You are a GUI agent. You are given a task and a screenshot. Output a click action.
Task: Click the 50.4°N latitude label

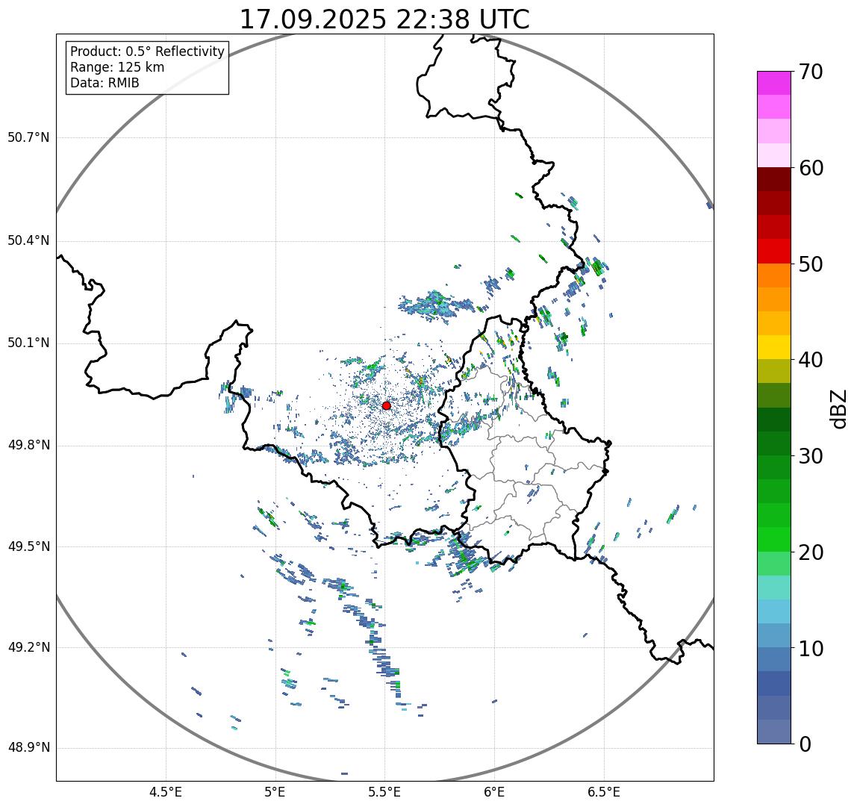tap(28, 240)
